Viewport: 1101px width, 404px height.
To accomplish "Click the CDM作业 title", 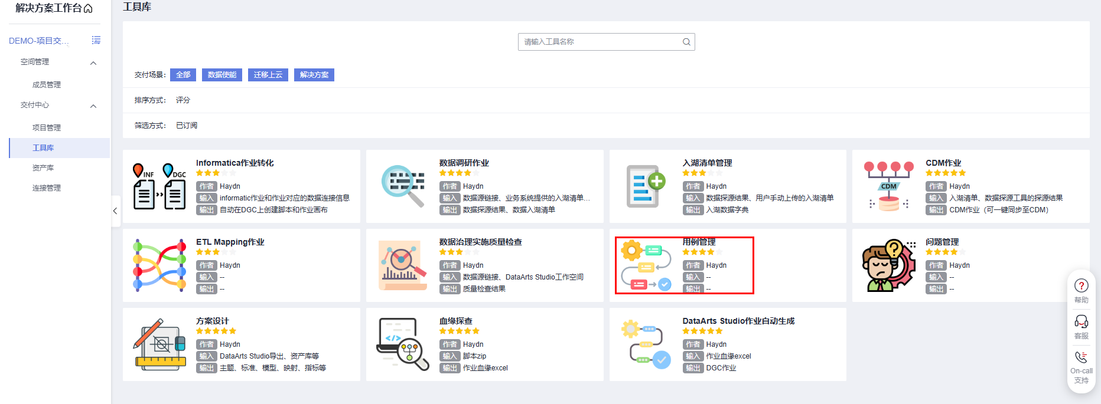I will tap(943, 163).
